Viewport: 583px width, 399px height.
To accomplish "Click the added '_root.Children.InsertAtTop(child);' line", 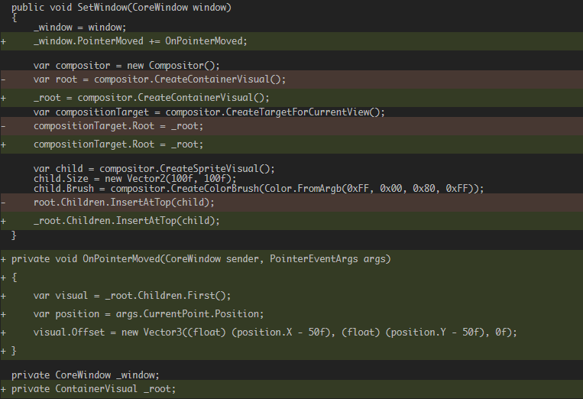I will coord(292,221).
